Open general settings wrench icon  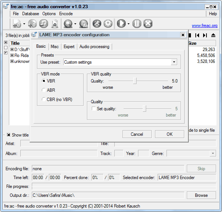(x=97, y=24)
